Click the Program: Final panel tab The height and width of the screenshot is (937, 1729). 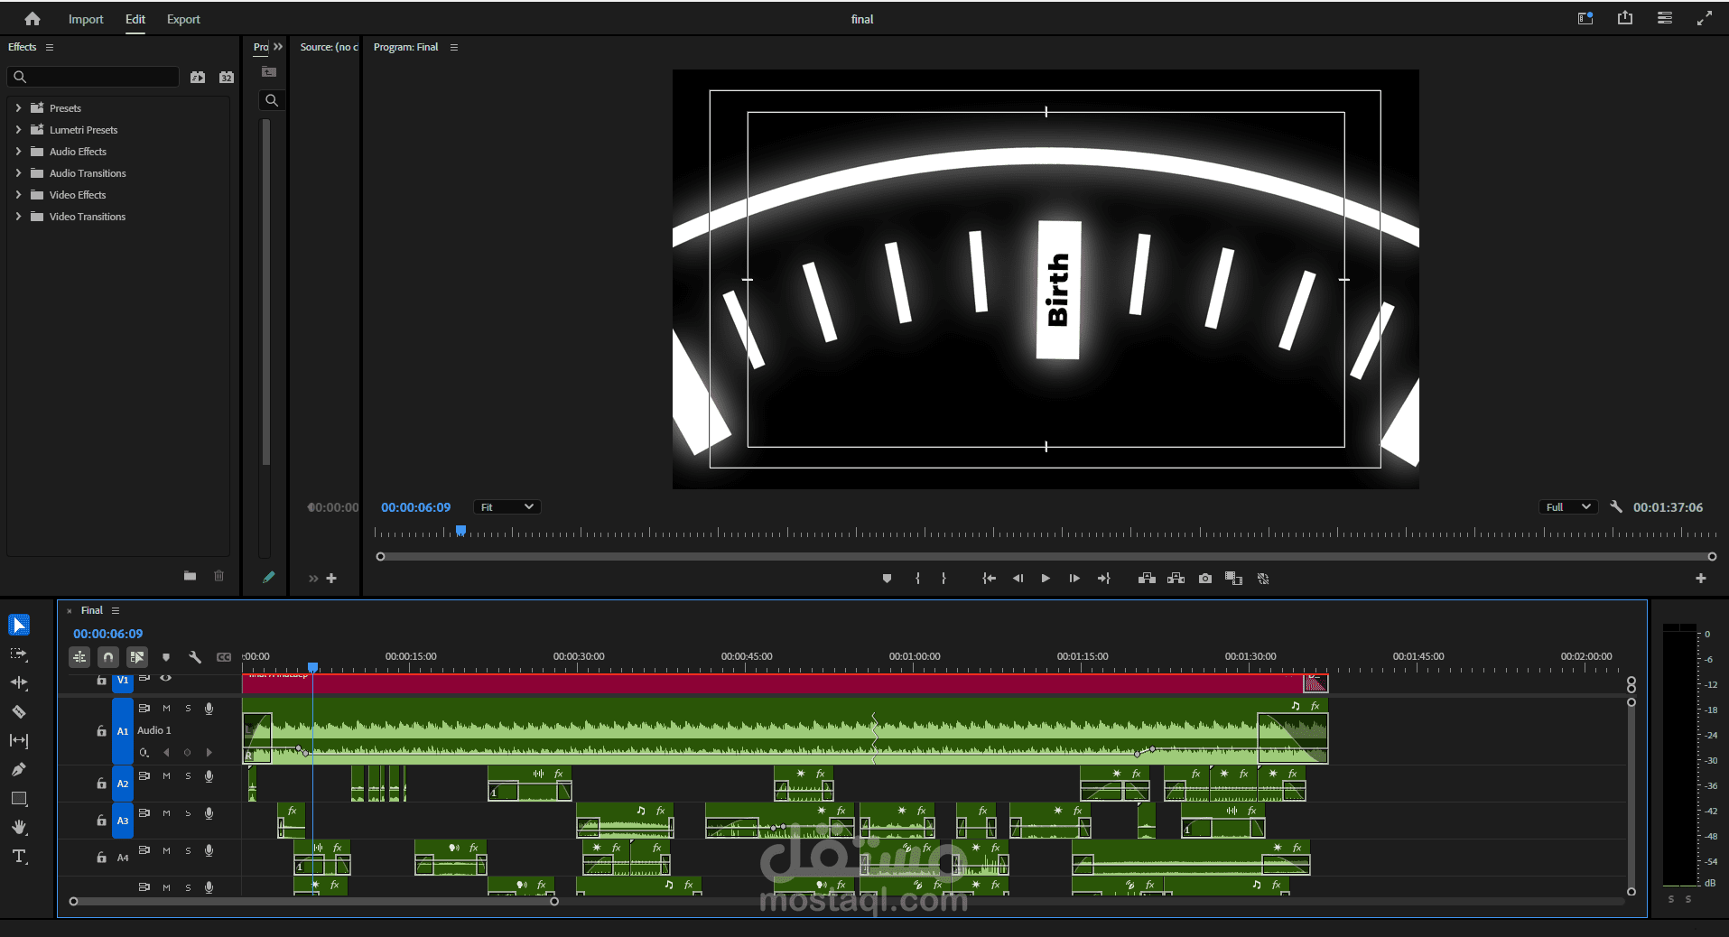tap(405, 47)
